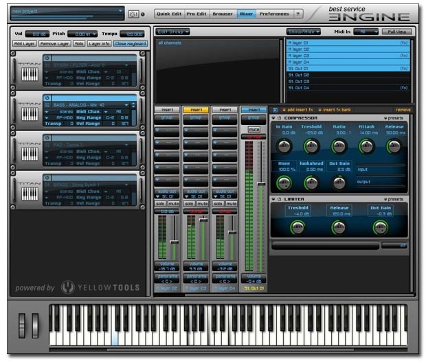Switch to Mixer tab
The image size is (426, 361).
247,14
